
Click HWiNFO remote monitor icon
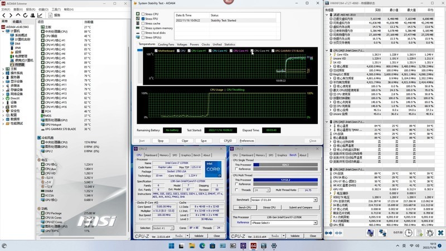(x=370, y=233)
